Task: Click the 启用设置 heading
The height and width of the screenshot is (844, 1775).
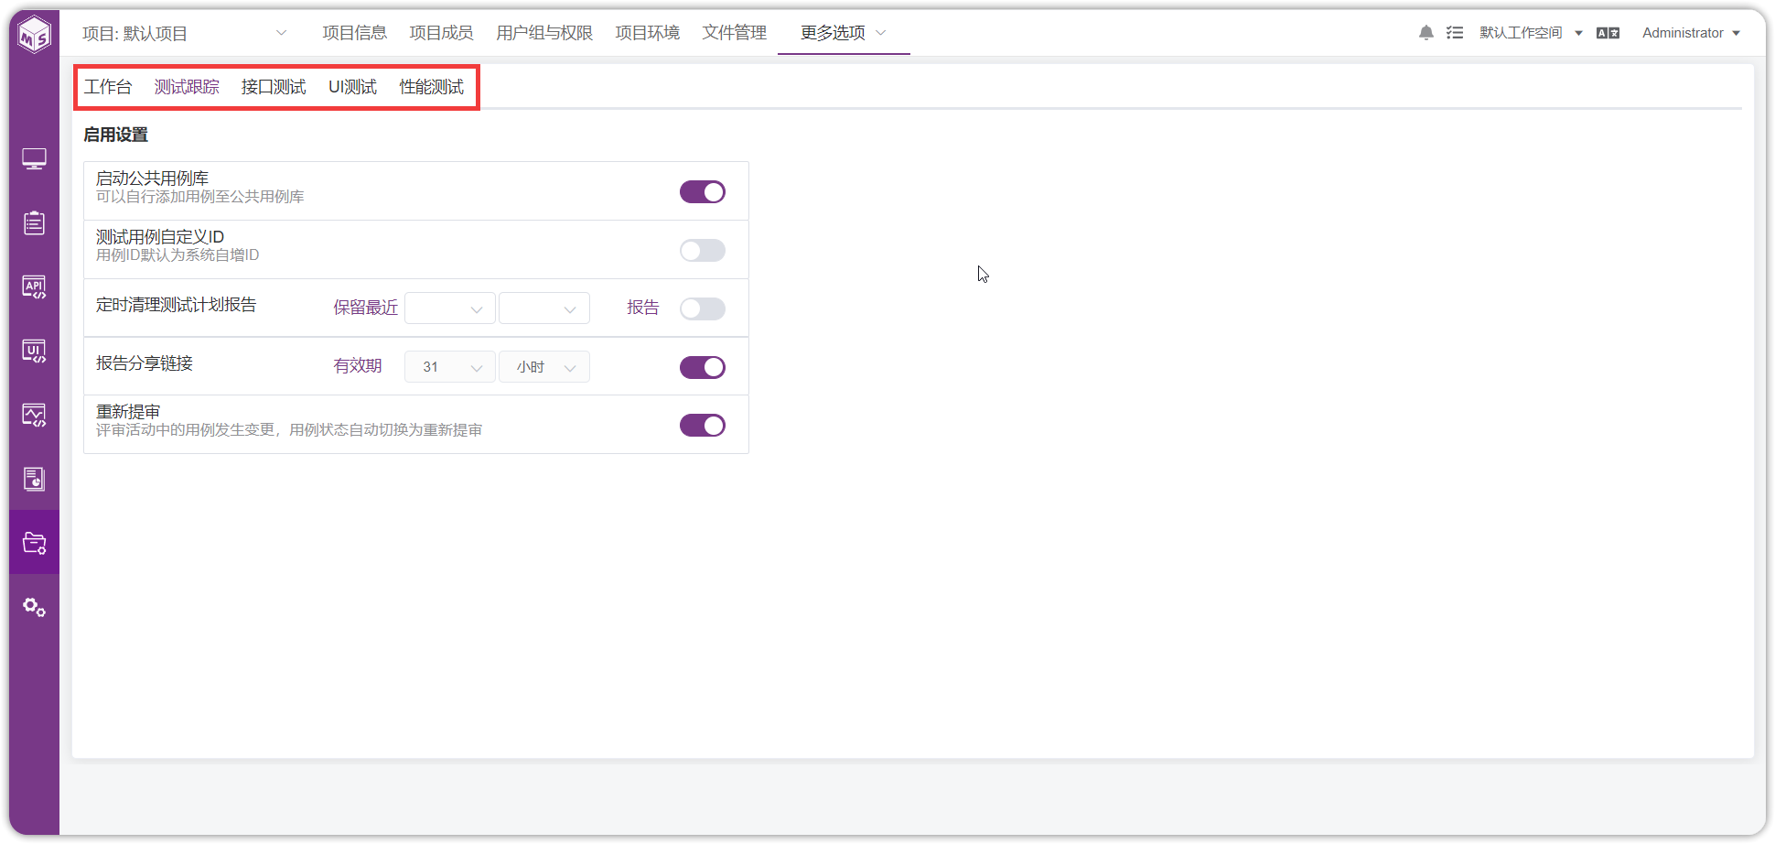Action: (116, 135)
